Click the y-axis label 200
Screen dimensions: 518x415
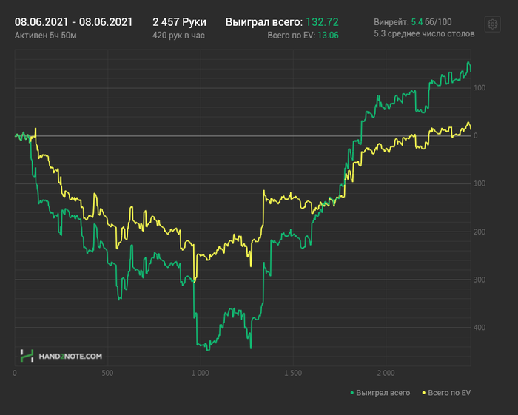(x=480, y=232)
